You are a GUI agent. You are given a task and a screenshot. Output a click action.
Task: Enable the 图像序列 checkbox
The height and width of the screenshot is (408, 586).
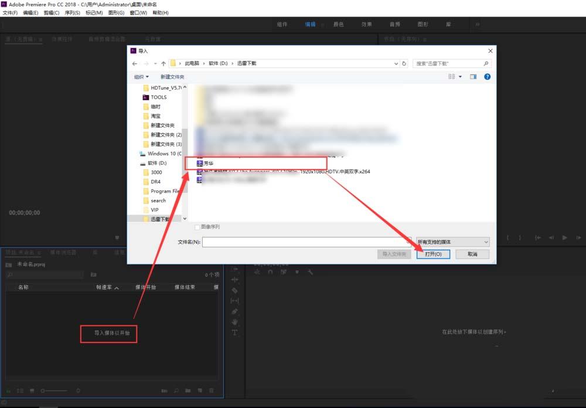pyautogui.click(x=197, y=227)
